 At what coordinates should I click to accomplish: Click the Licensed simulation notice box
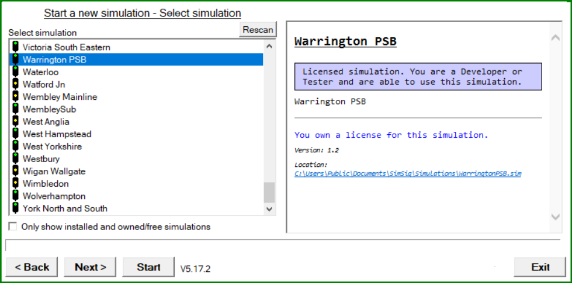[x=418, y=76]
